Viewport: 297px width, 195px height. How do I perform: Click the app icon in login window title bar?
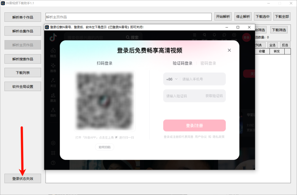coord(47,27)
